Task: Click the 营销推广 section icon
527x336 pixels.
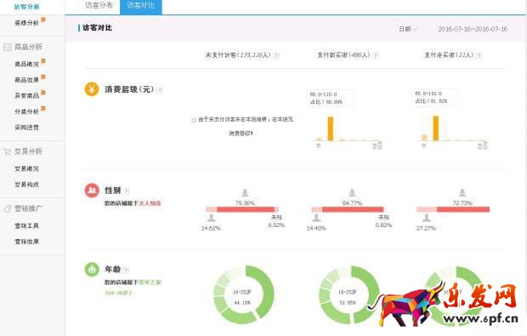Action: [x=7, y=209]
